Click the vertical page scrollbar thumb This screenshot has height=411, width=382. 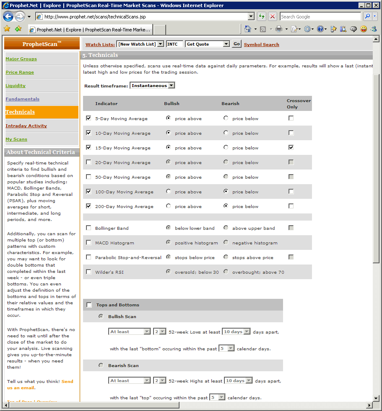[x=376, y=167]
